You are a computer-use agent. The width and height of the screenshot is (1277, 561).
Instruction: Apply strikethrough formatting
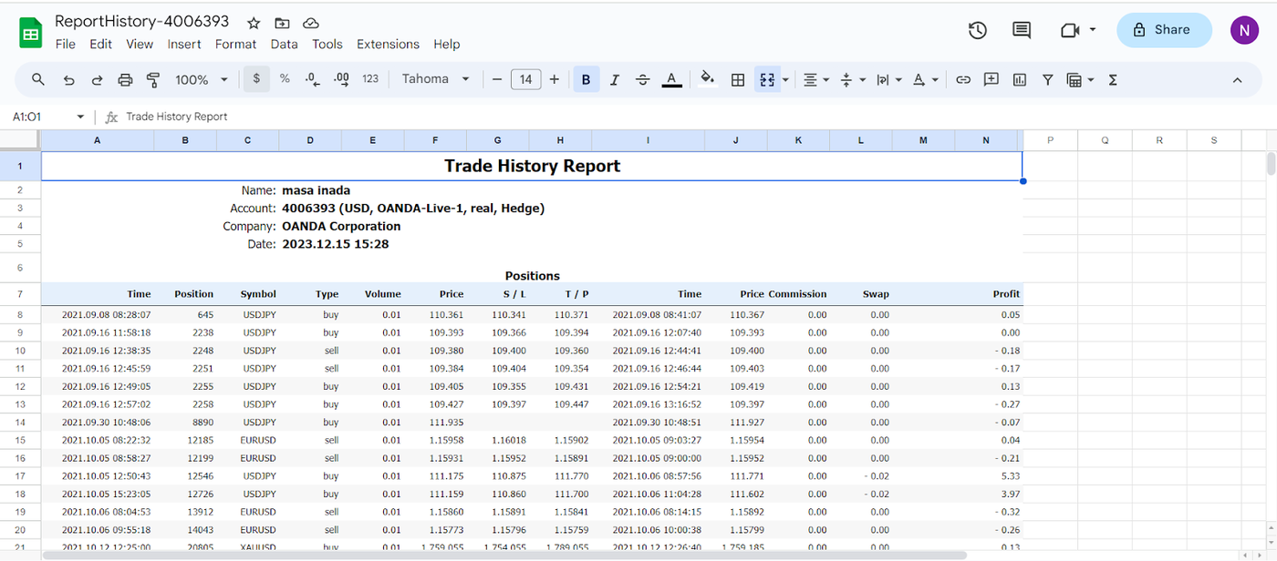642,79
